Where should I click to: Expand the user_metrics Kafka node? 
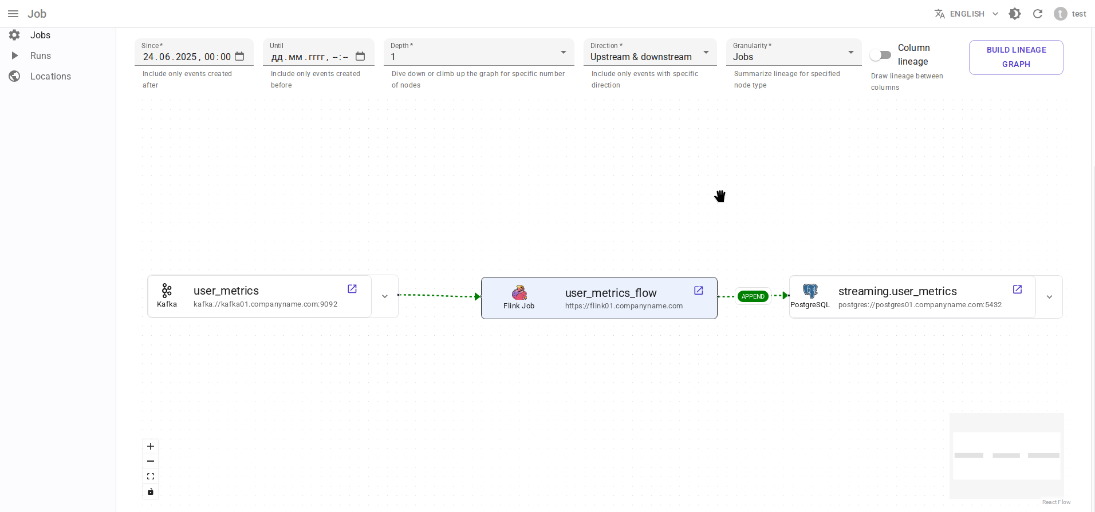coord(385,296)
